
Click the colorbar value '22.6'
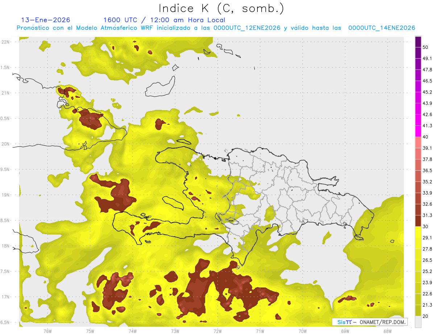(x=427, y=294)
